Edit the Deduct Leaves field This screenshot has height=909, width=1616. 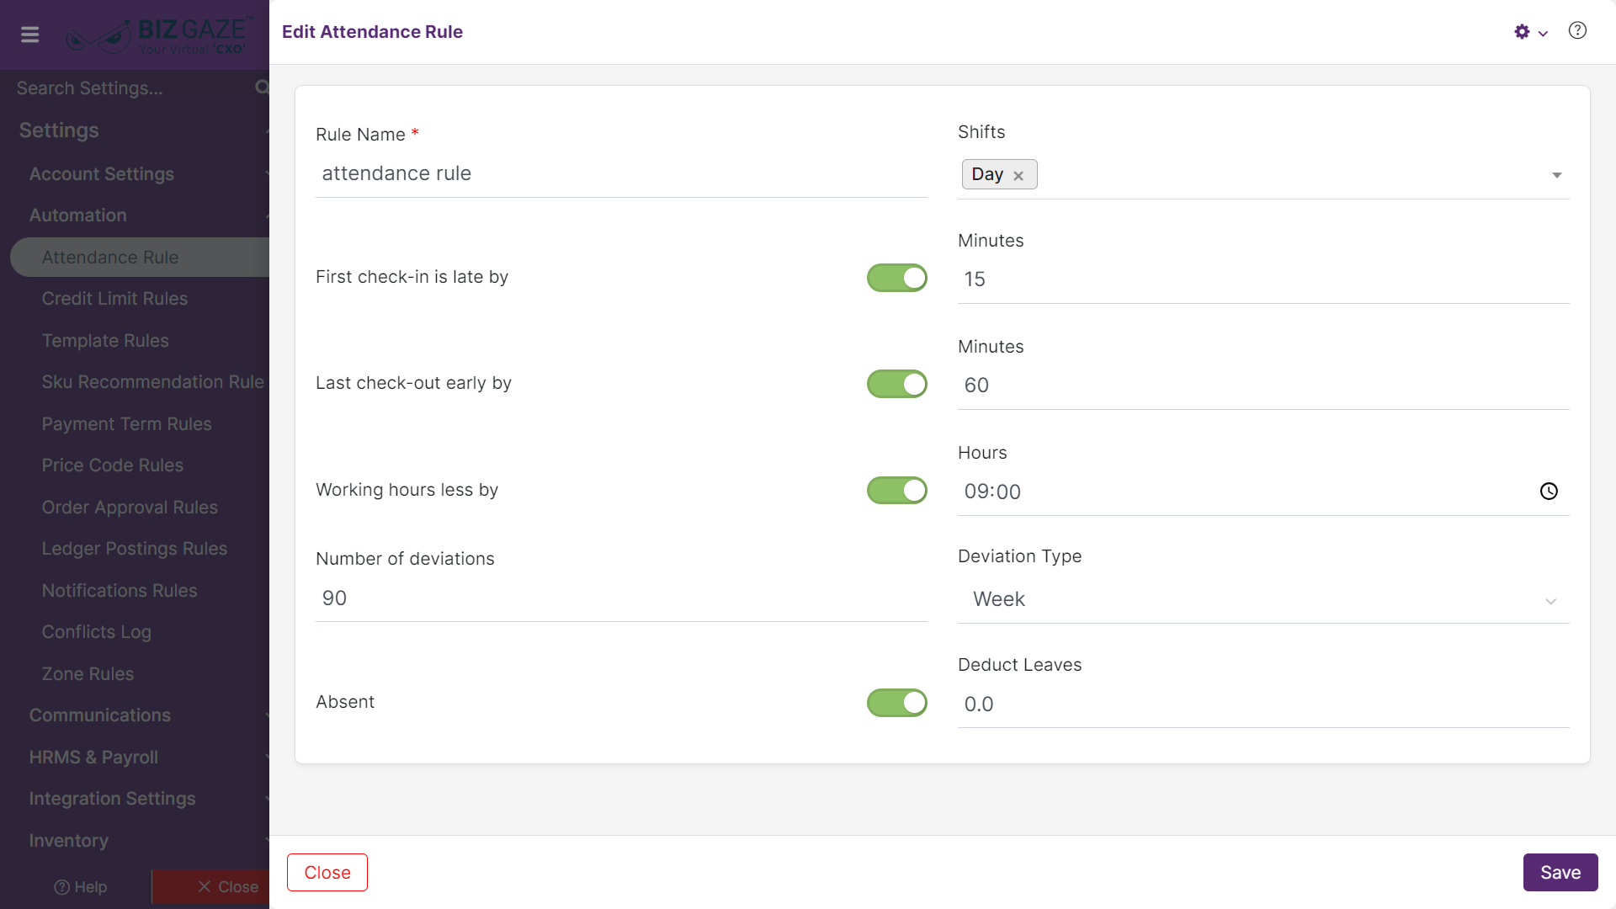[1263, 704]
